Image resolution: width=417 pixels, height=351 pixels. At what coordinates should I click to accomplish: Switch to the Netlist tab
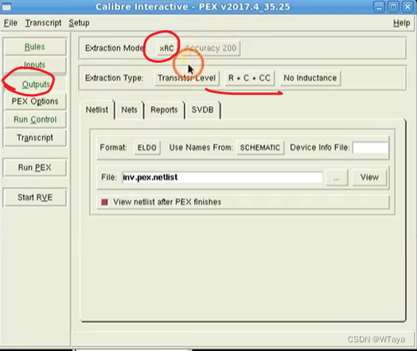click(97, 110)
